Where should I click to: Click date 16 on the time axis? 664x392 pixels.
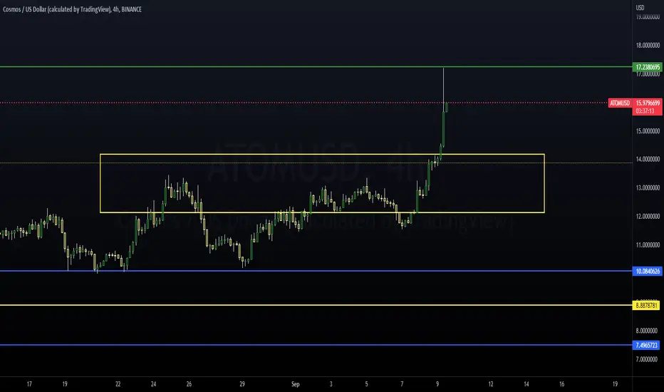[562, 384]
